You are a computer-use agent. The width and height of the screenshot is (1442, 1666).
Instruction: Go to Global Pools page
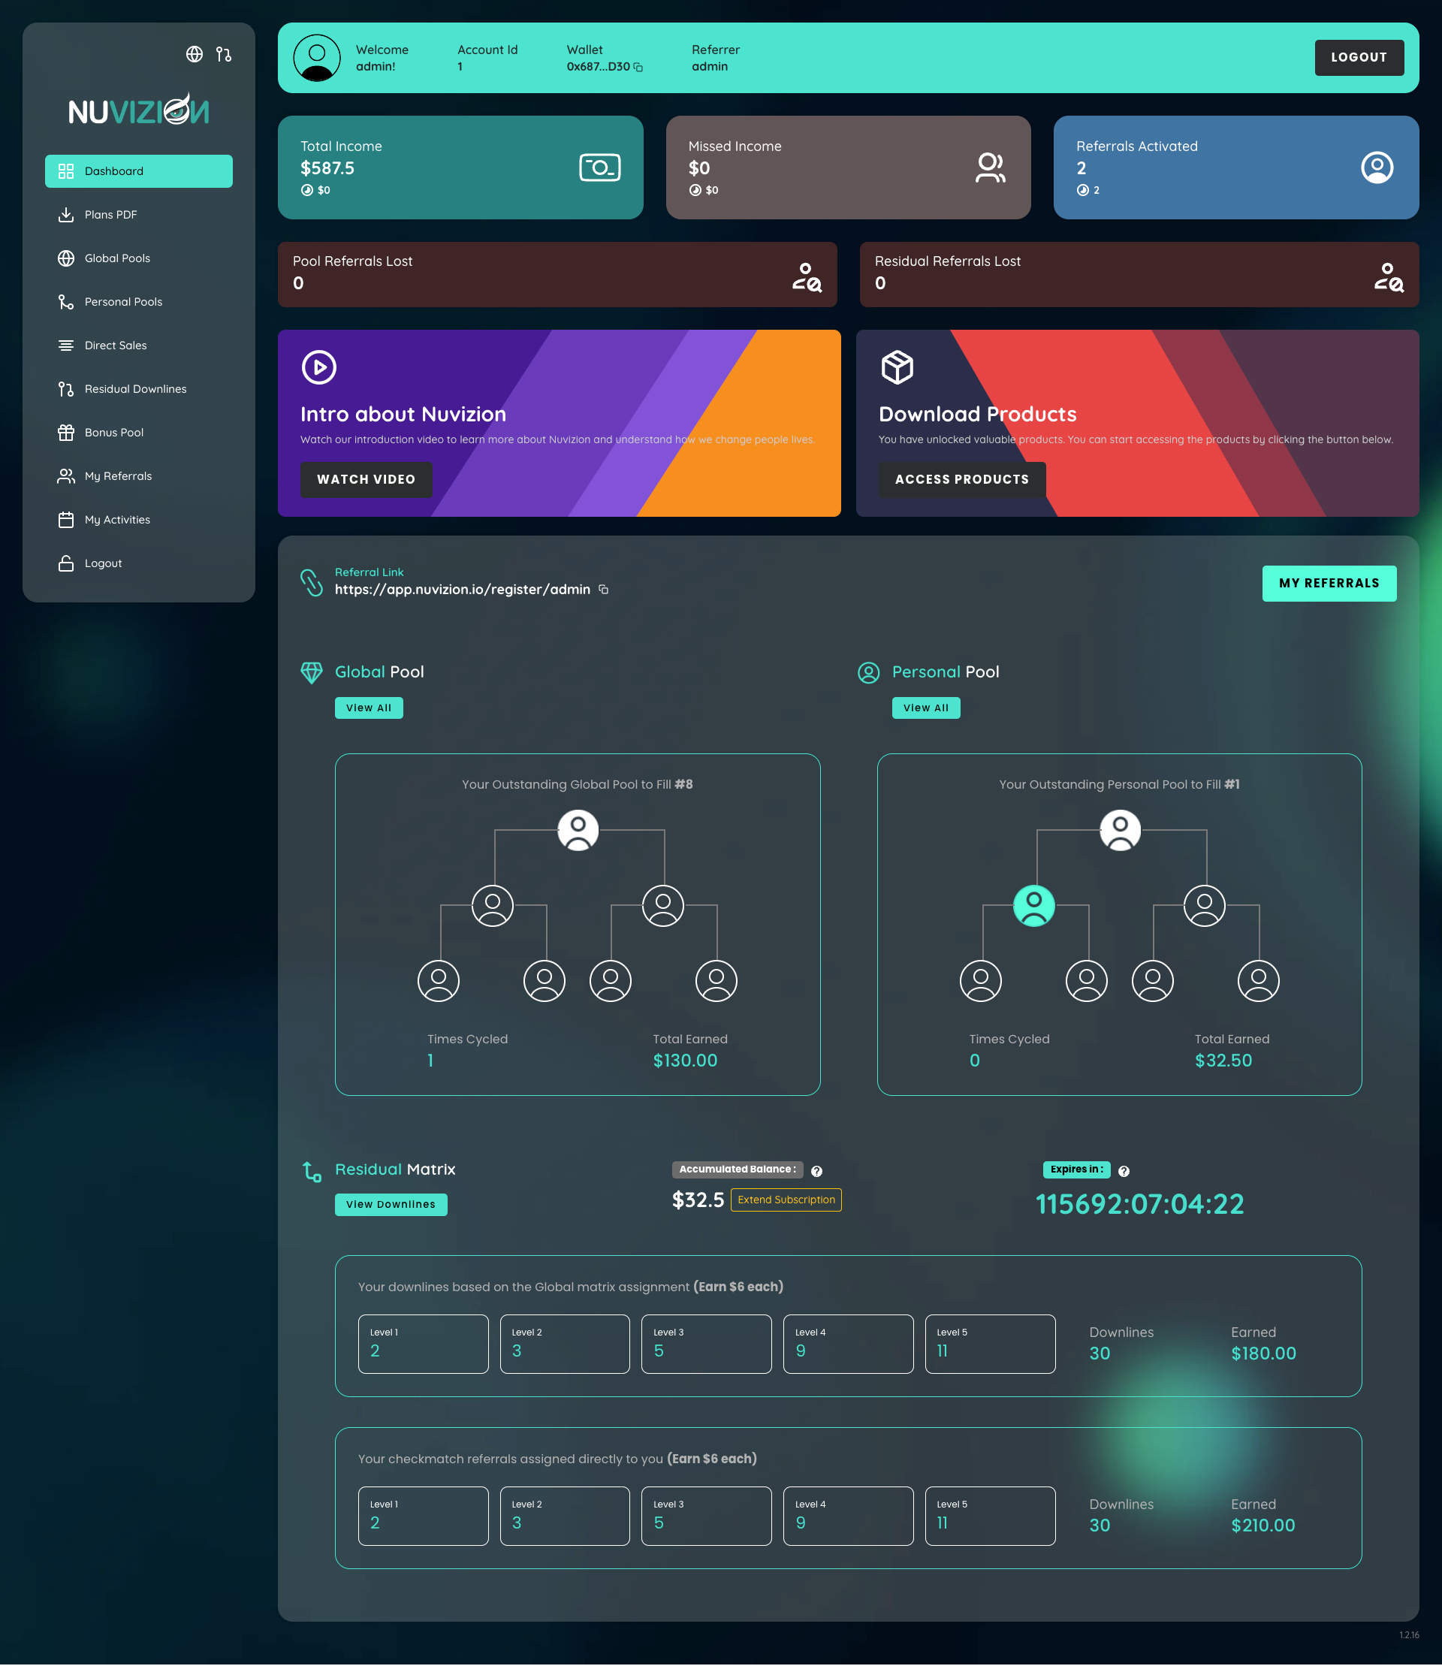point(138,258)
